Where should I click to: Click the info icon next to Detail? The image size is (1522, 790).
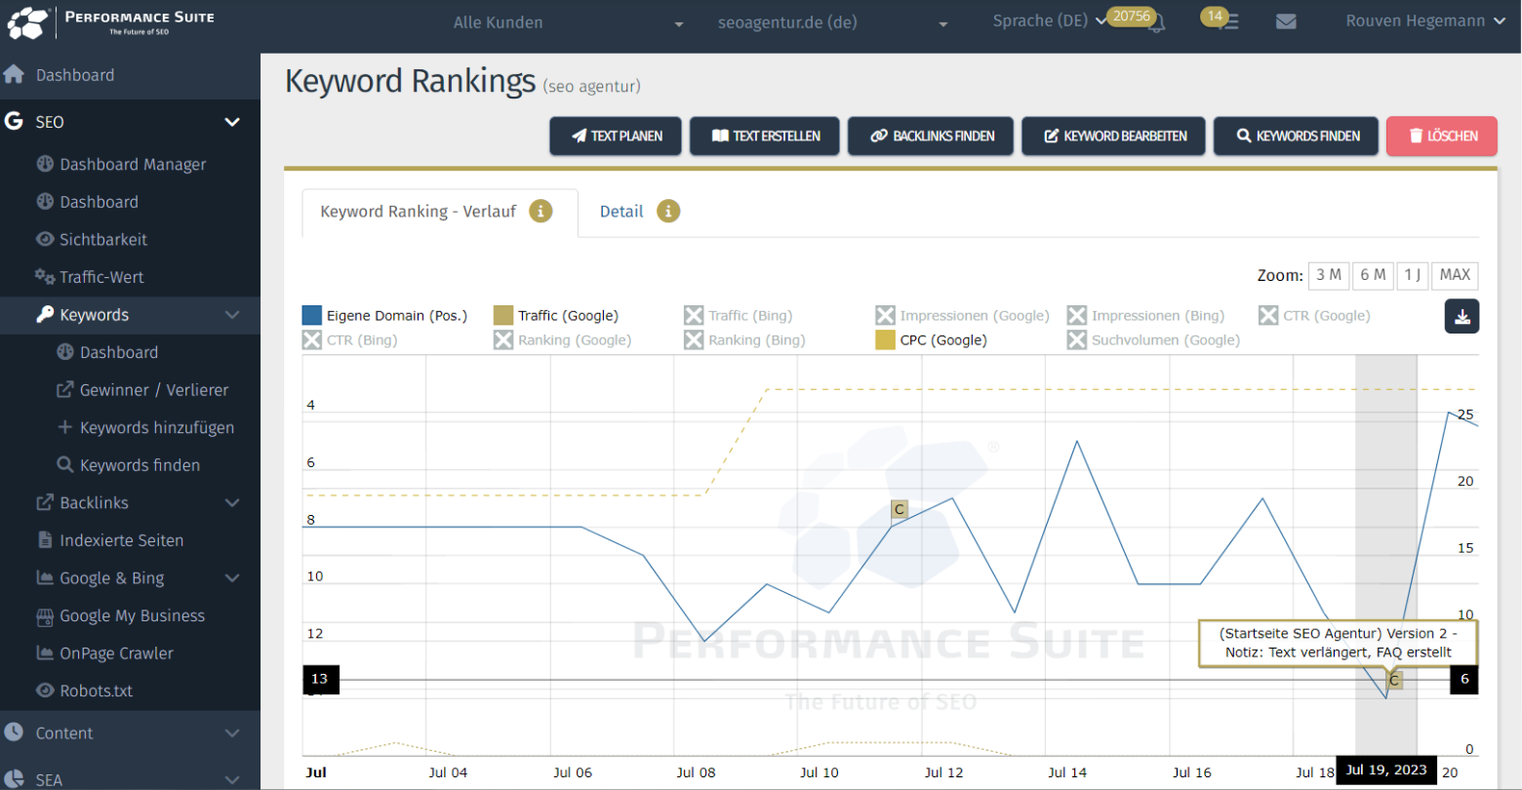tap(668, 211)
